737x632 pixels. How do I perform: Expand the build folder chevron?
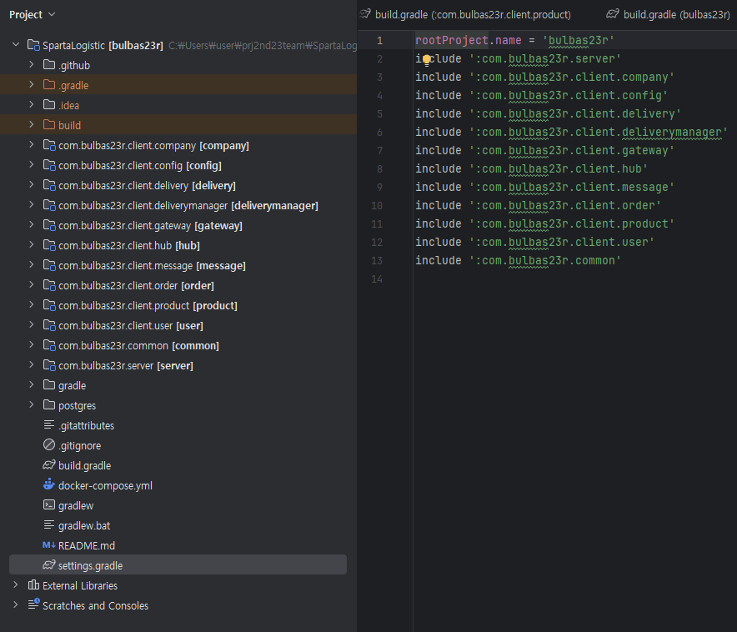pyautogui.click(x=32, y=124)
